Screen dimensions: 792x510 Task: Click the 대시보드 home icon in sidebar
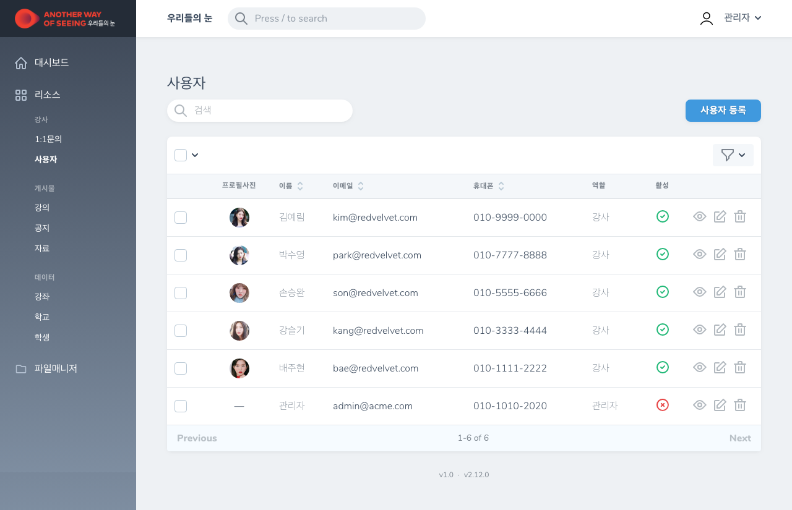pyautogui.click(x=21, y=62)
